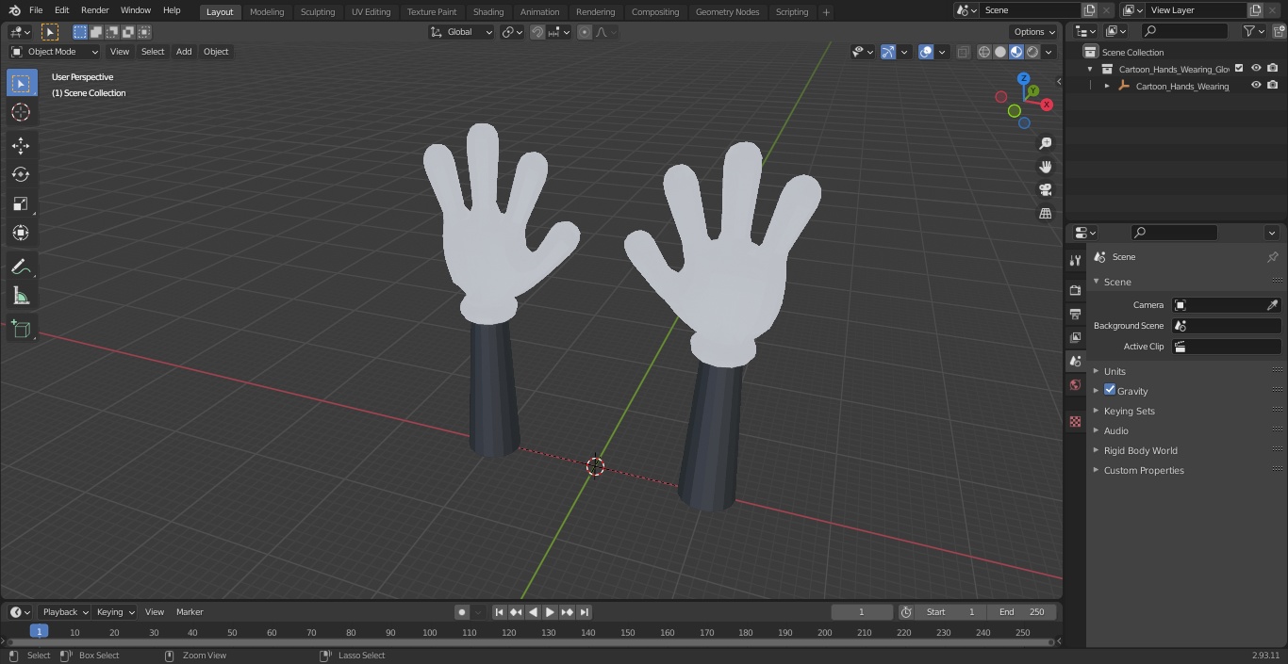Choose the Move tool
Screen dimensions: 1288x664
(x=21, y=146)
